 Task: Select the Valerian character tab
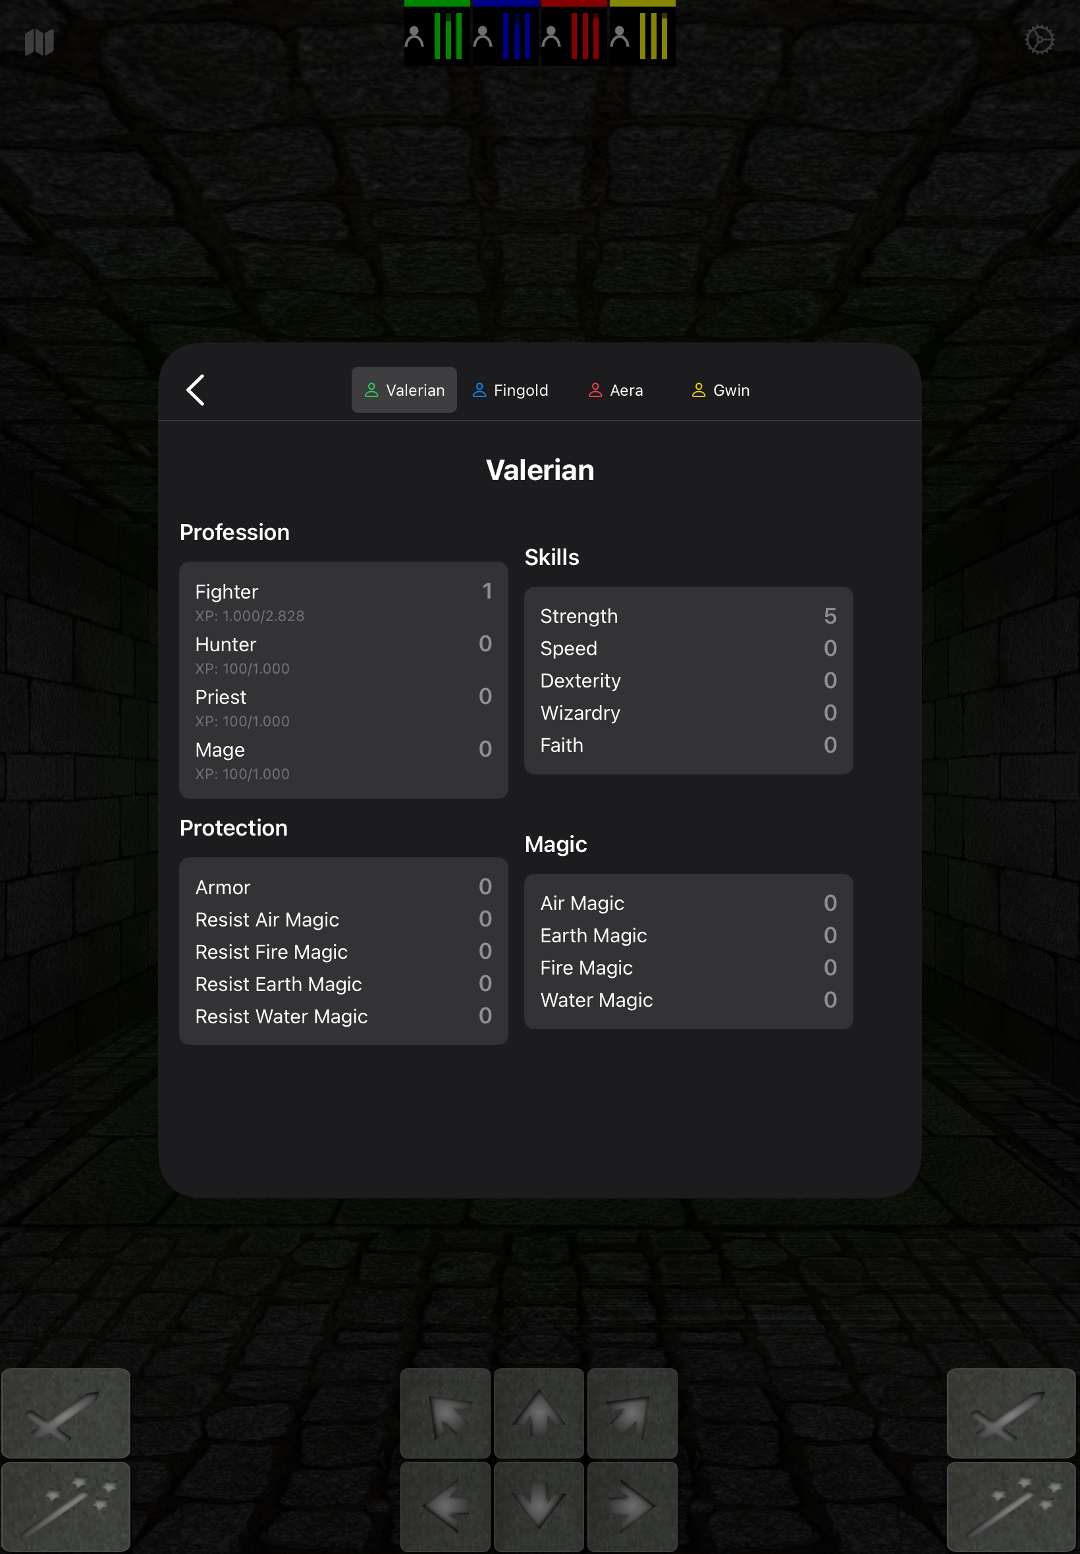tap(404, 390)
